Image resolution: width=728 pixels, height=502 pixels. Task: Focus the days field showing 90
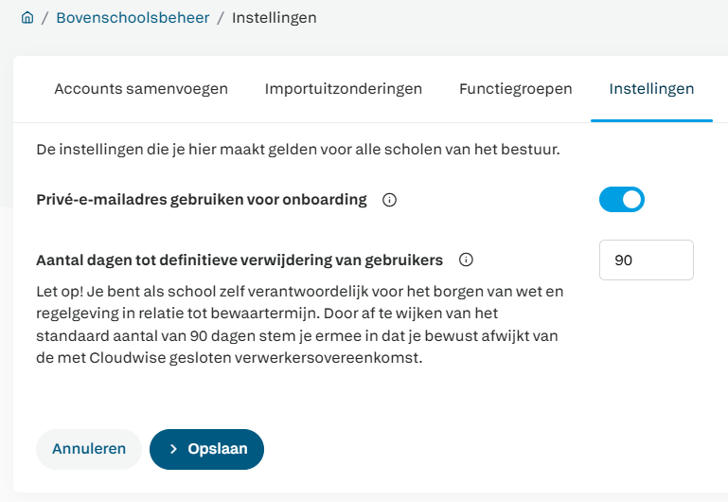[647, 260]
